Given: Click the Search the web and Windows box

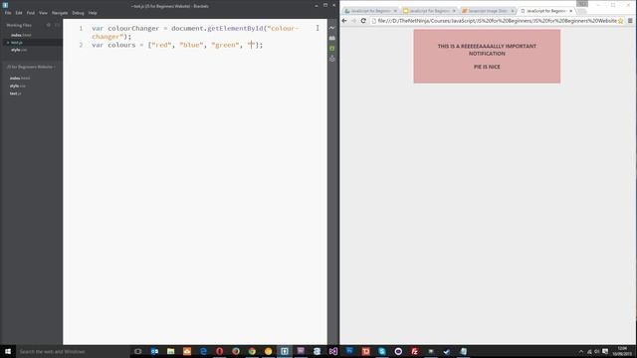Looking at the screenshot, I should click(73, 351).
